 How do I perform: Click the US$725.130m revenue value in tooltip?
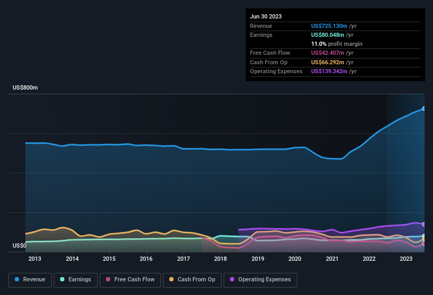[329, 26]
